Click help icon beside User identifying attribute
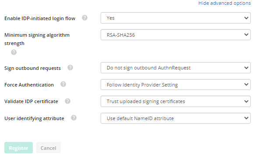Viewport: 256px width, 159px height. coord(74,118)
